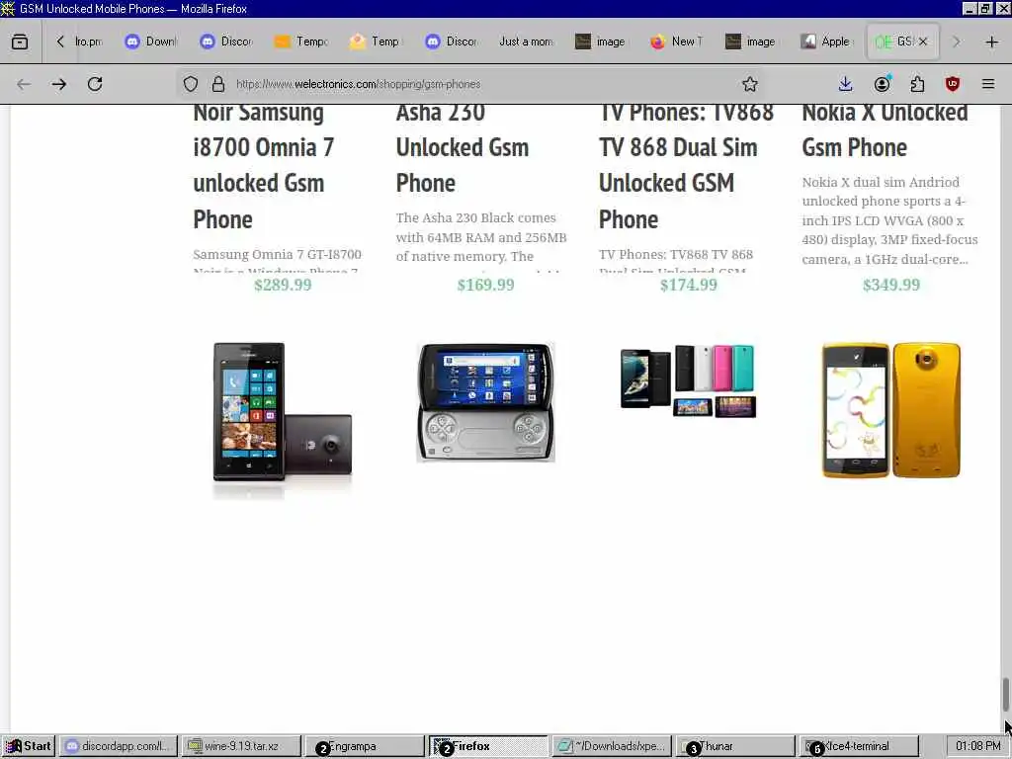Switch to ~/Downloads/xpe taskbar window
Screen dimensions: 1012x759
coord(611,746)
